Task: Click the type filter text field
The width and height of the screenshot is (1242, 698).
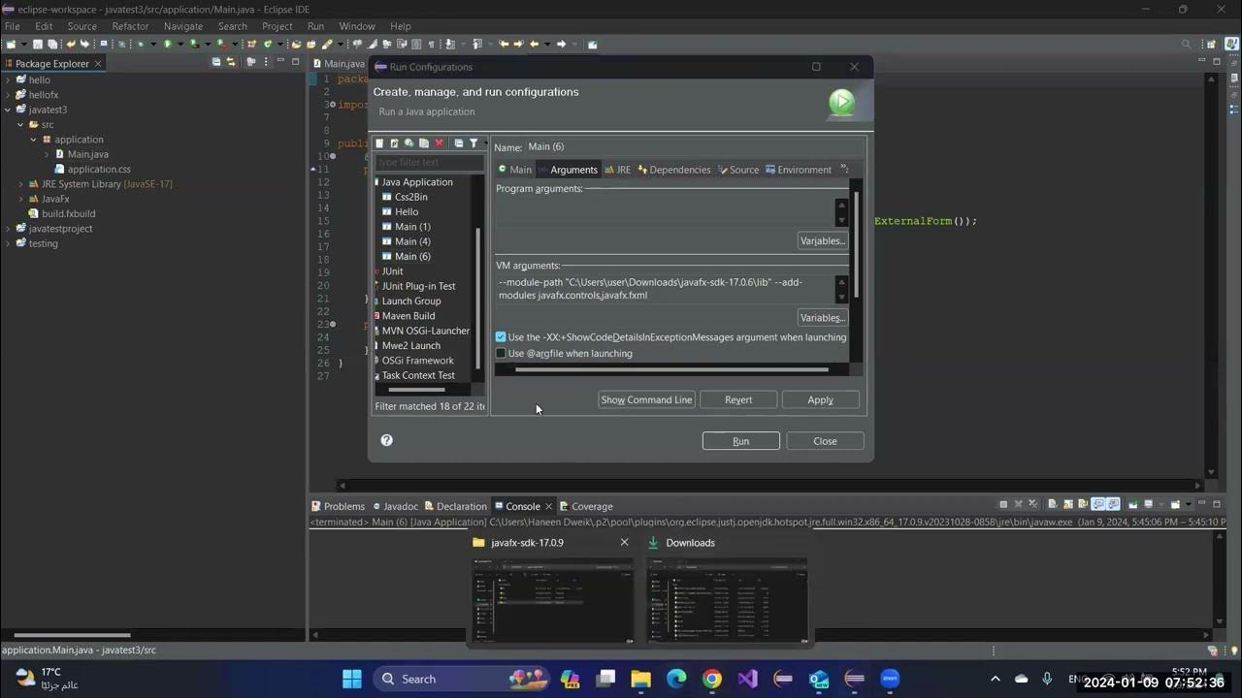Action: pos(429,162)
